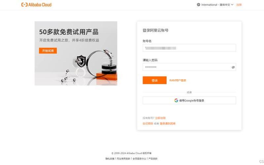Click the 登录遇到困难 help link
Screen dimensions: 264x165
168,123
